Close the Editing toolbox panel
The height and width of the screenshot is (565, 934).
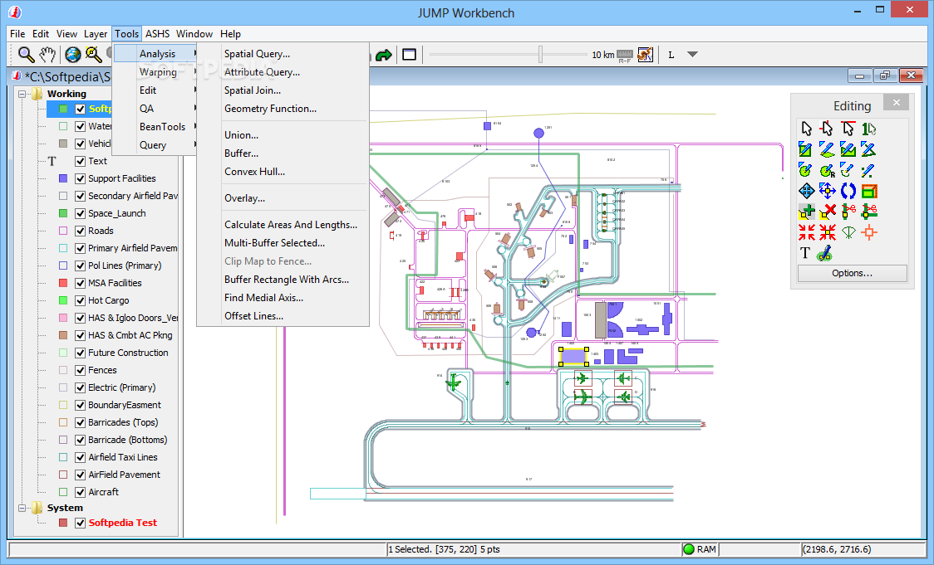click(x=896, y=102)
